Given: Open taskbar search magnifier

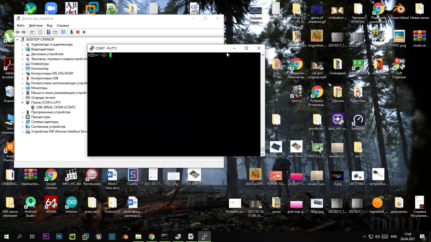Looking at the screenshot, I should pyautogui.click(x=19, y=237).
